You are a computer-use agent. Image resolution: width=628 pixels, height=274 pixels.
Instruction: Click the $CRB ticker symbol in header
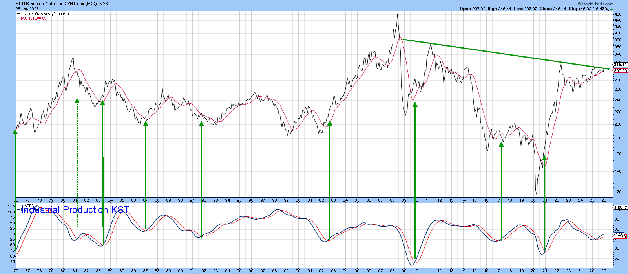click(22, 3)
